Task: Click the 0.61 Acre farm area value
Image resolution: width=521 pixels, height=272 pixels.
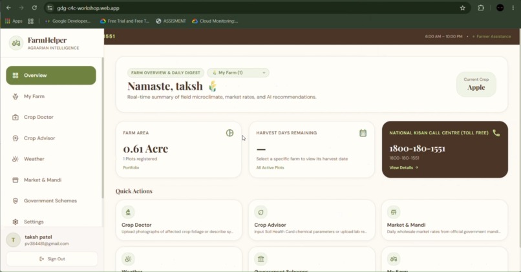Action: 145,149
